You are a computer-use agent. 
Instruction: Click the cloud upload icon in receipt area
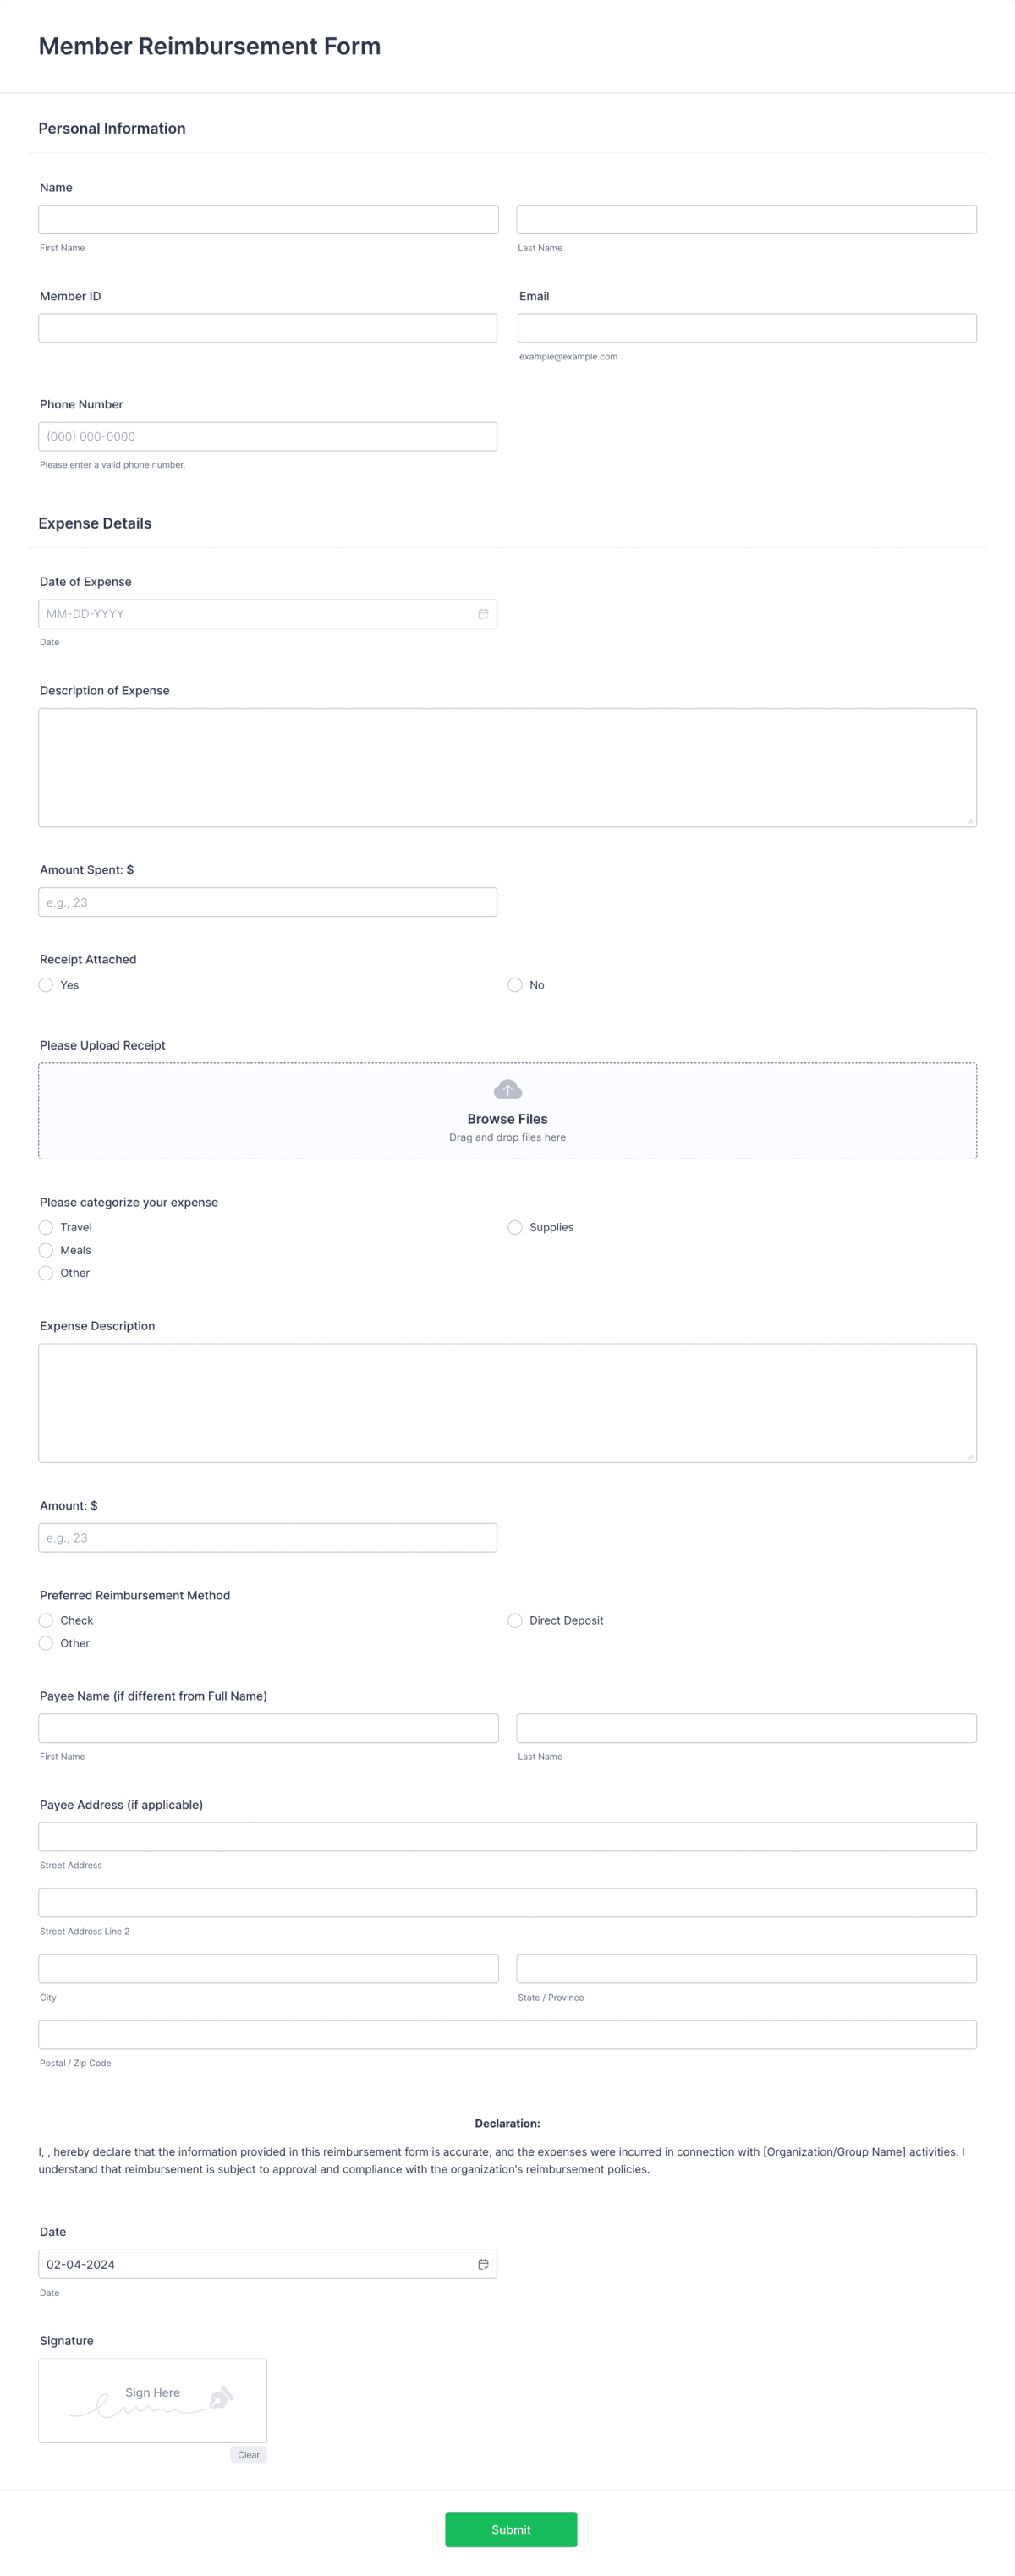[507, 1089]
